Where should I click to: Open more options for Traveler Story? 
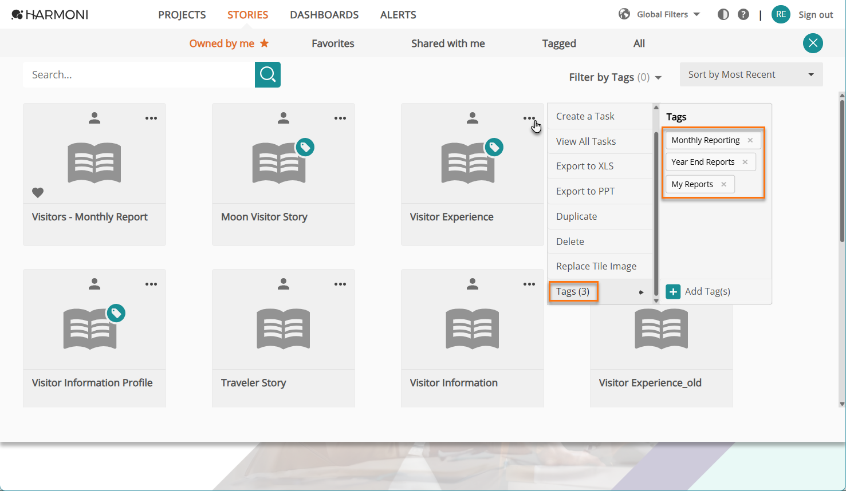(x=340, y=284)
